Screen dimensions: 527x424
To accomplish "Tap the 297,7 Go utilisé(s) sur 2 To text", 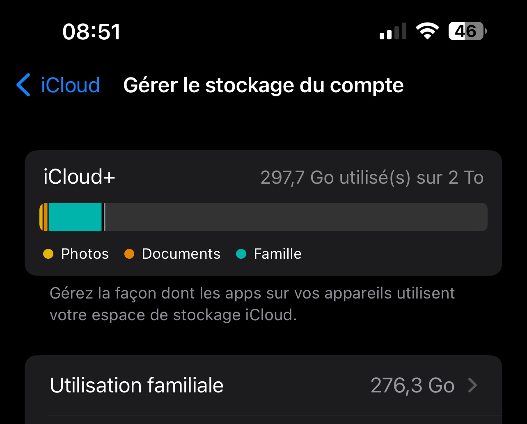I will coord(372,178).
